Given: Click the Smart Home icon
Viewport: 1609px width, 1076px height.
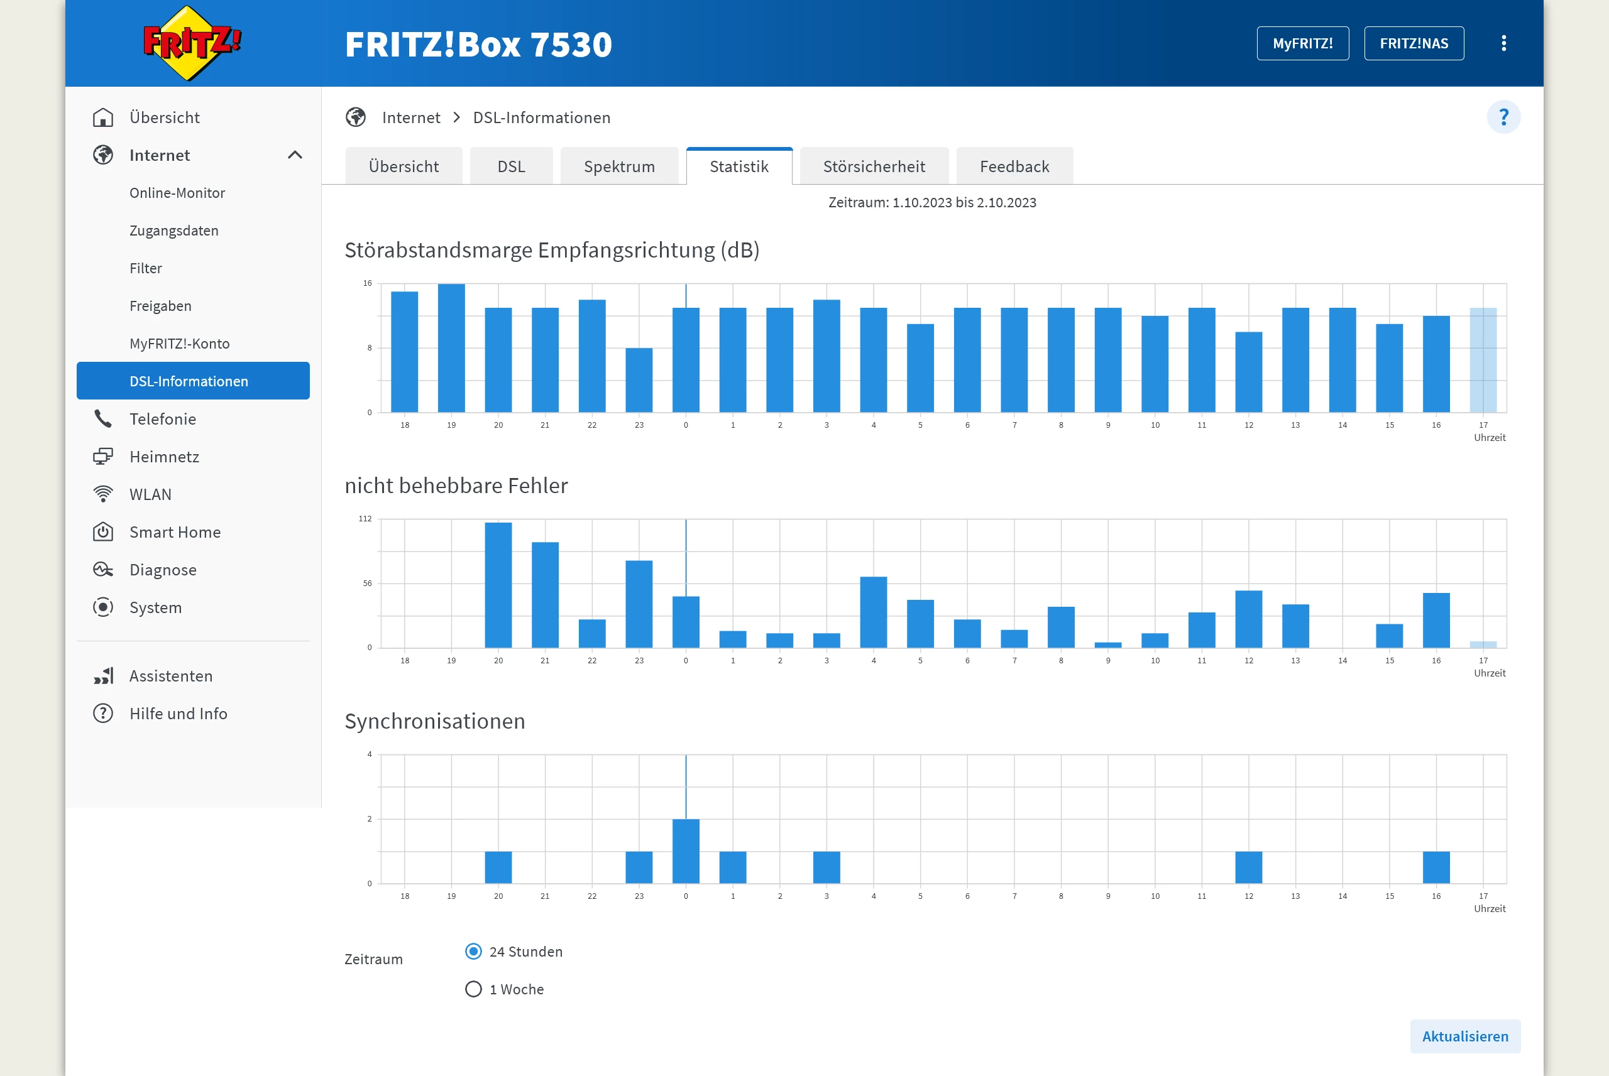Looking at the screenshot, I should tap(103, 532).
